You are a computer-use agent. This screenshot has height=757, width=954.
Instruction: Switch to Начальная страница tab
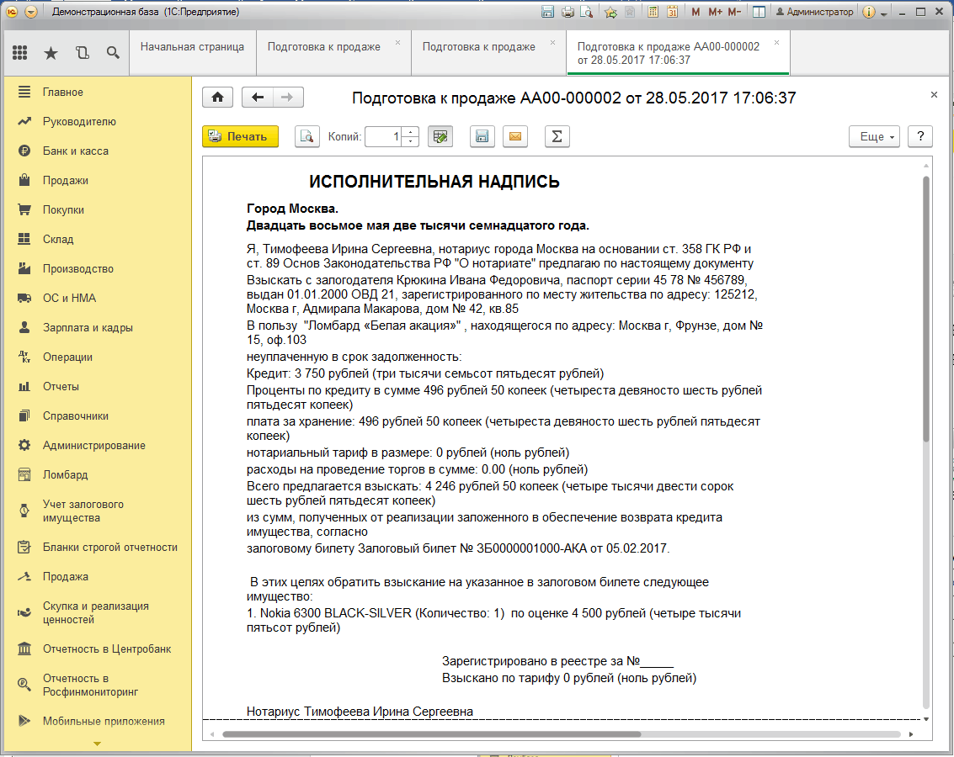(192, 47)
